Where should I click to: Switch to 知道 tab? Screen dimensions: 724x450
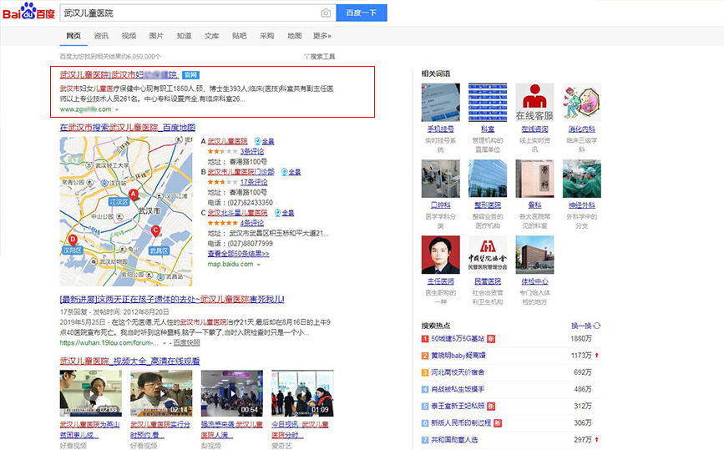point(184,36)
